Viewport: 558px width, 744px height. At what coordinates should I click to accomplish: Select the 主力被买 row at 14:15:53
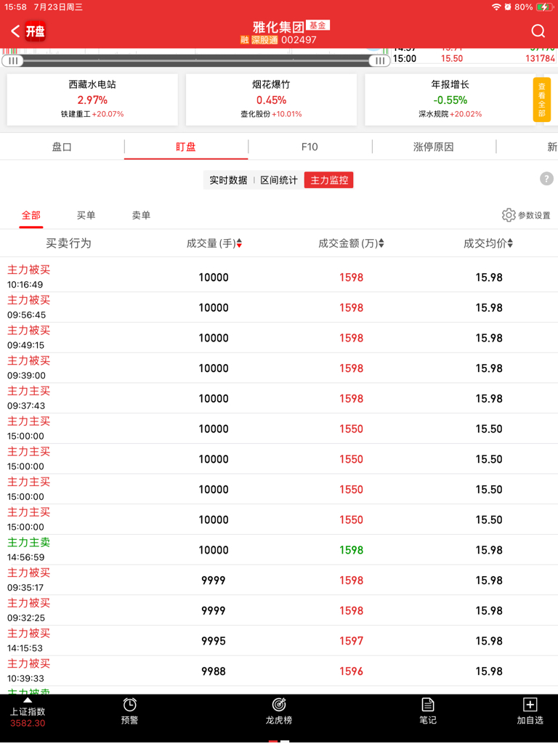point(279,641)
